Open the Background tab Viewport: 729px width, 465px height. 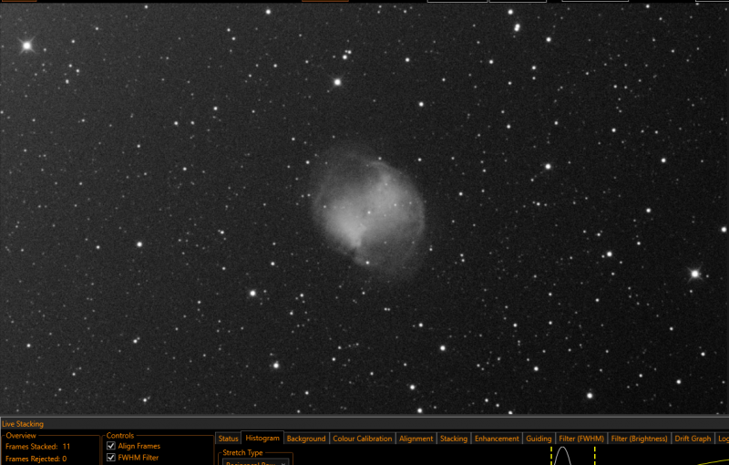306,439
